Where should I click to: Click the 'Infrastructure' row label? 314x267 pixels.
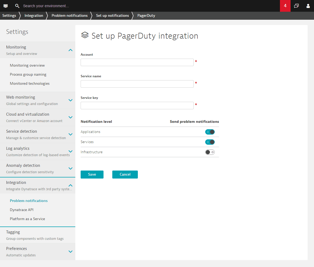coord(92,152)
